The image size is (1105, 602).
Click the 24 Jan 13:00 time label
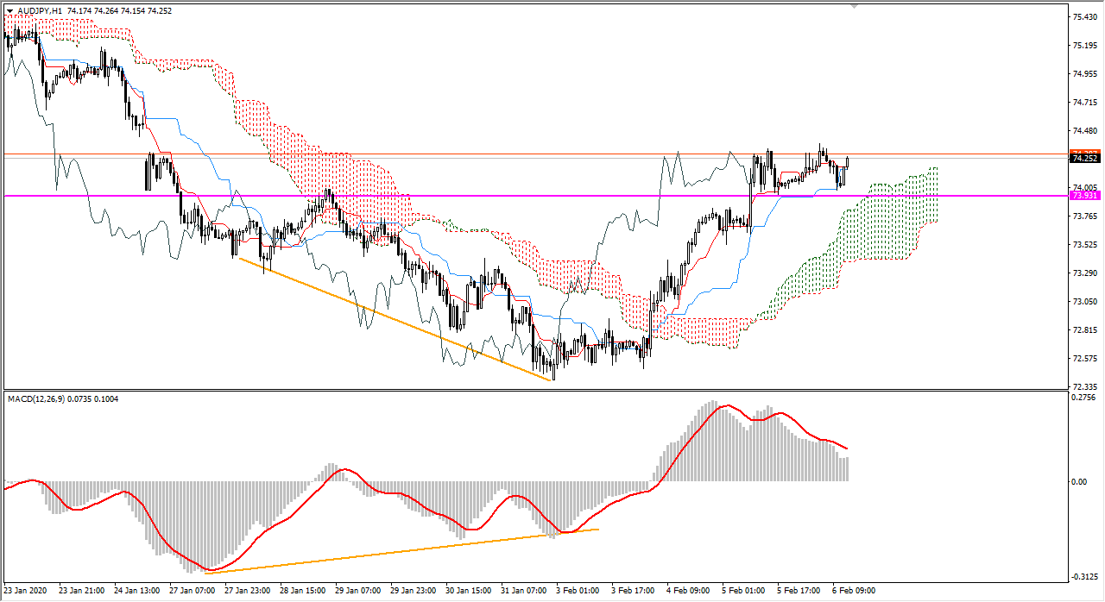tap(136, 592)
